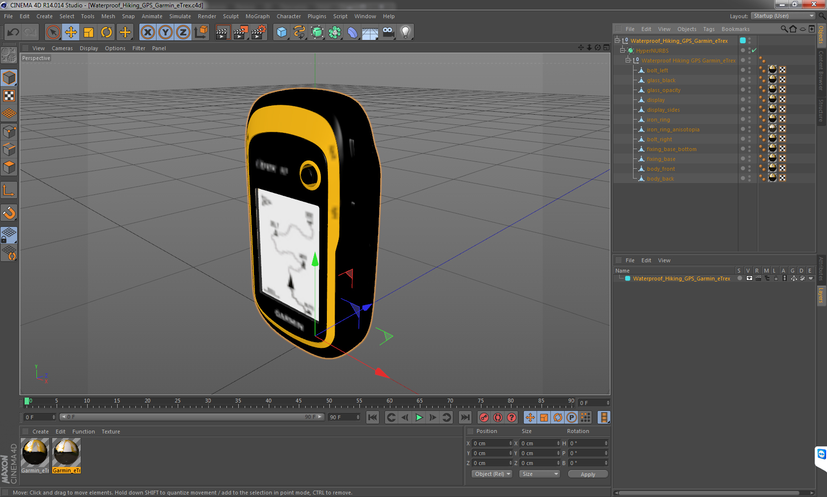Switch to Model mode in left toolbar
Image resolution: width=827 pixels, height=497 pixels.
(9, 78)
